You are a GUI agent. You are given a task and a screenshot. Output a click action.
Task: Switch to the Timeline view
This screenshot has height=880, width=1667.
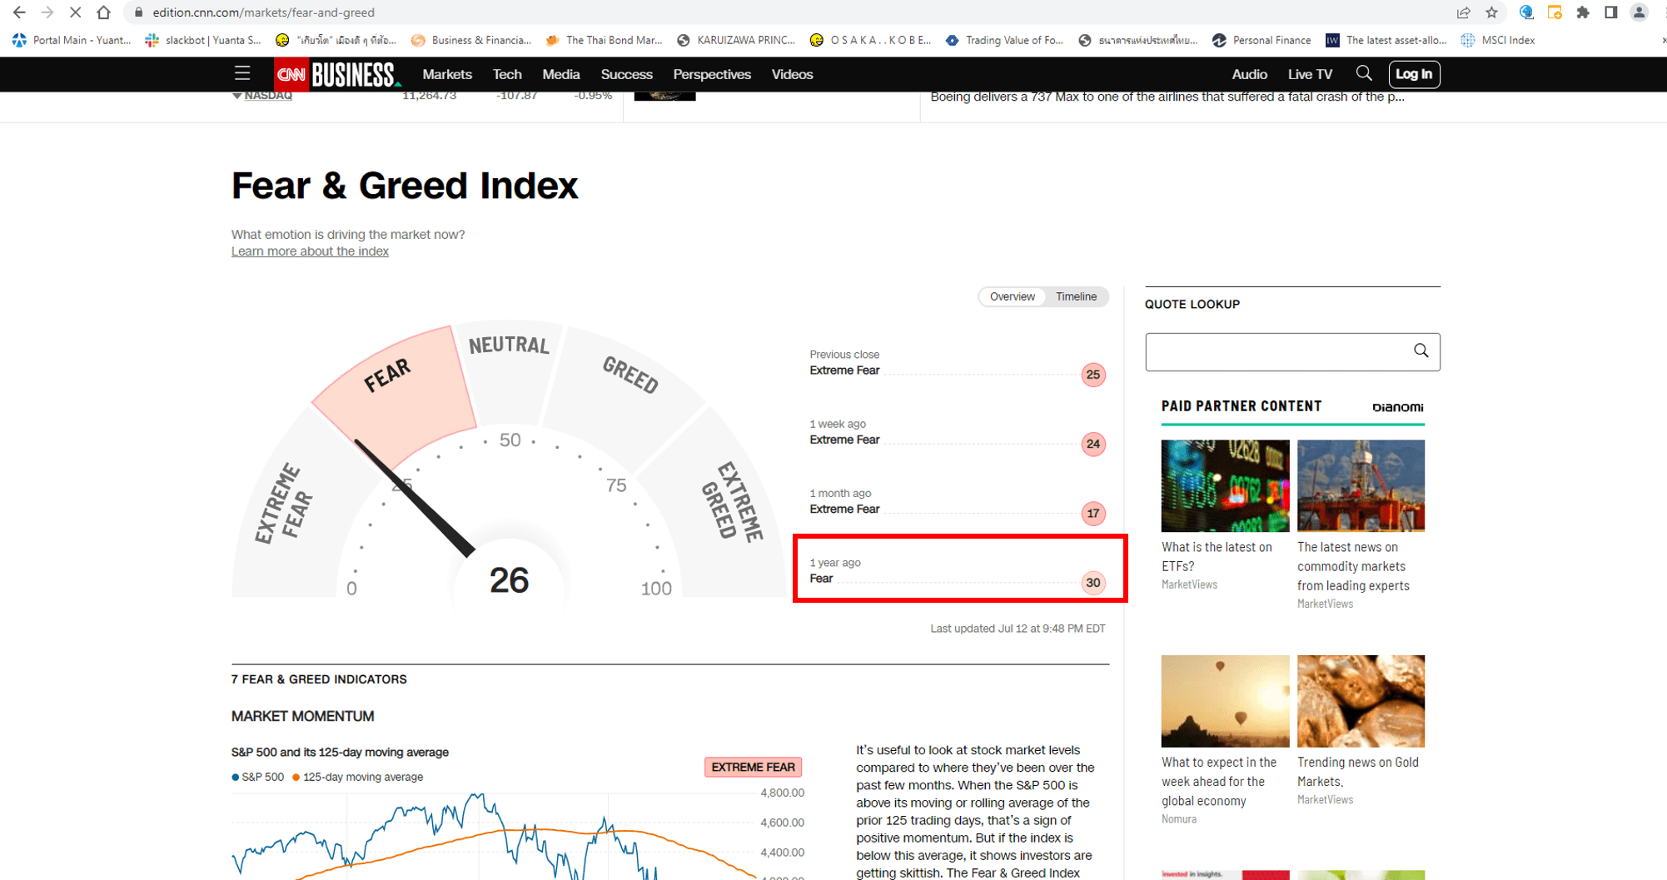(1076, 296)
